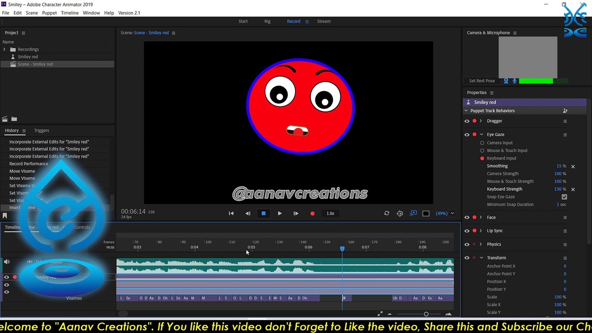592x333 pixels.
Task: Open Dragger behavior menu
Action: [565, 121]
